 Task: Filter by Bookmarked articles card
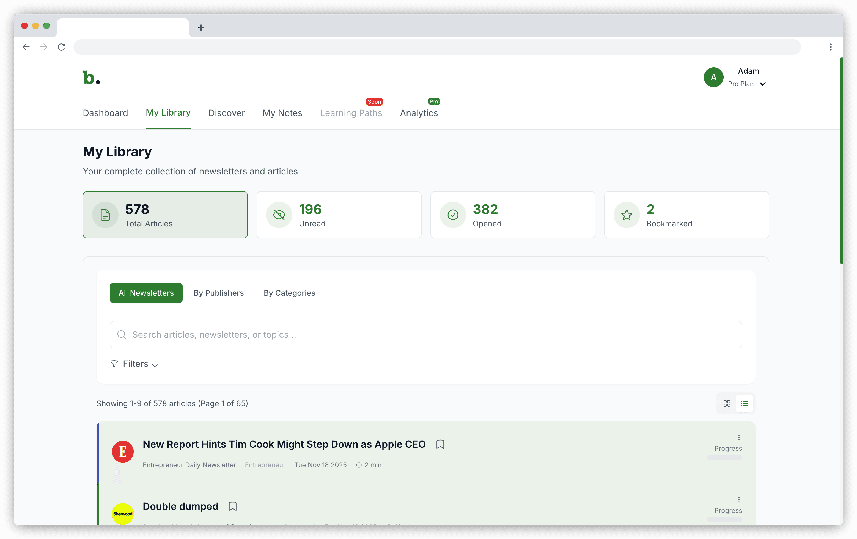pyautogui.click(x=686, y=215)
